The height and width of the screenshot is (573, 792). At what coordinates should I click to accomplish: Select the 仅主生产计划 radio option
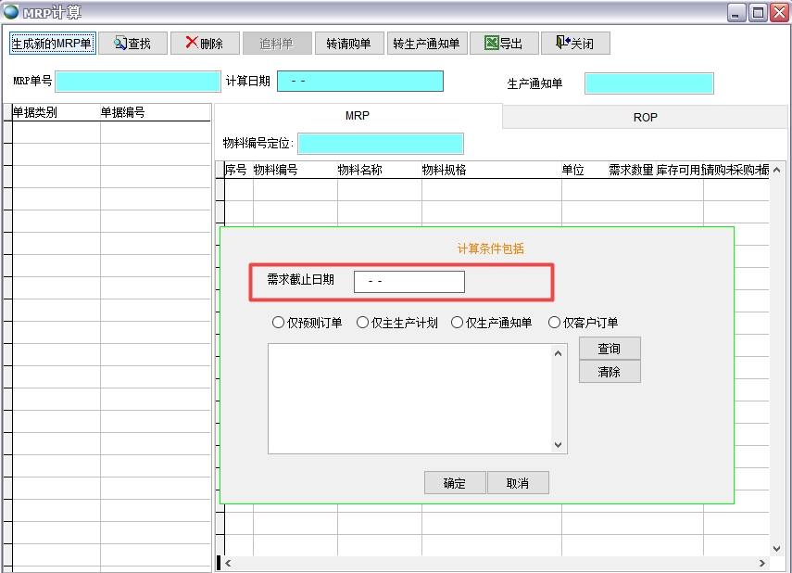pos(363,322)
